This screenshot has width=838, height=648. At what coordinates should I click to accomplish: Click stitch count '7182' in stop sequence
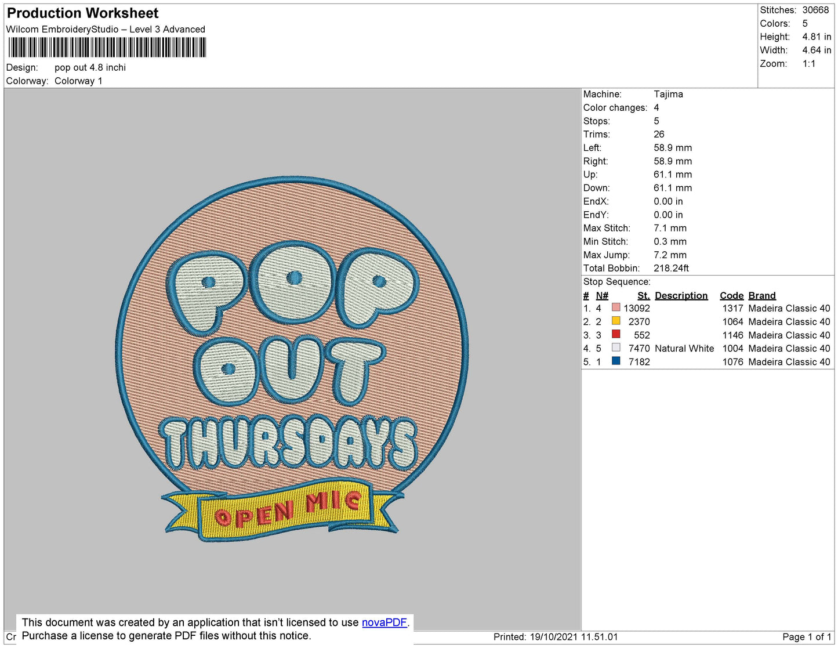(x=639, y=361)
